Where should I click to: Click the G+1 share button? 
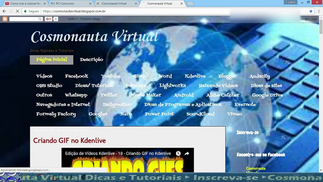point(48,19)
